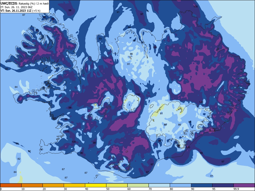Select the purple above-99.9 legend swatch
Image resolution: width=255 pixels, height=191 pixels.
tap(244, 185)
